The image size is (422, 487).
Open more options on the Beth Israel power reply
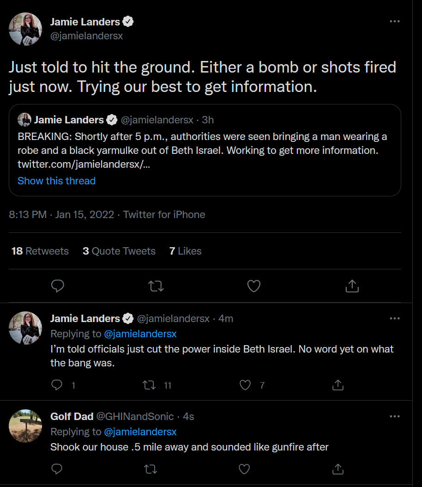point(394,318)
